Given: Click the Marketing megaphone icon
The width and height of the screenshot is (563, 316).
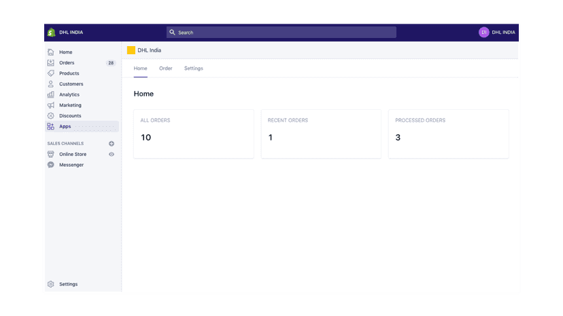Looking at the screenshot, I should (50, 105).
